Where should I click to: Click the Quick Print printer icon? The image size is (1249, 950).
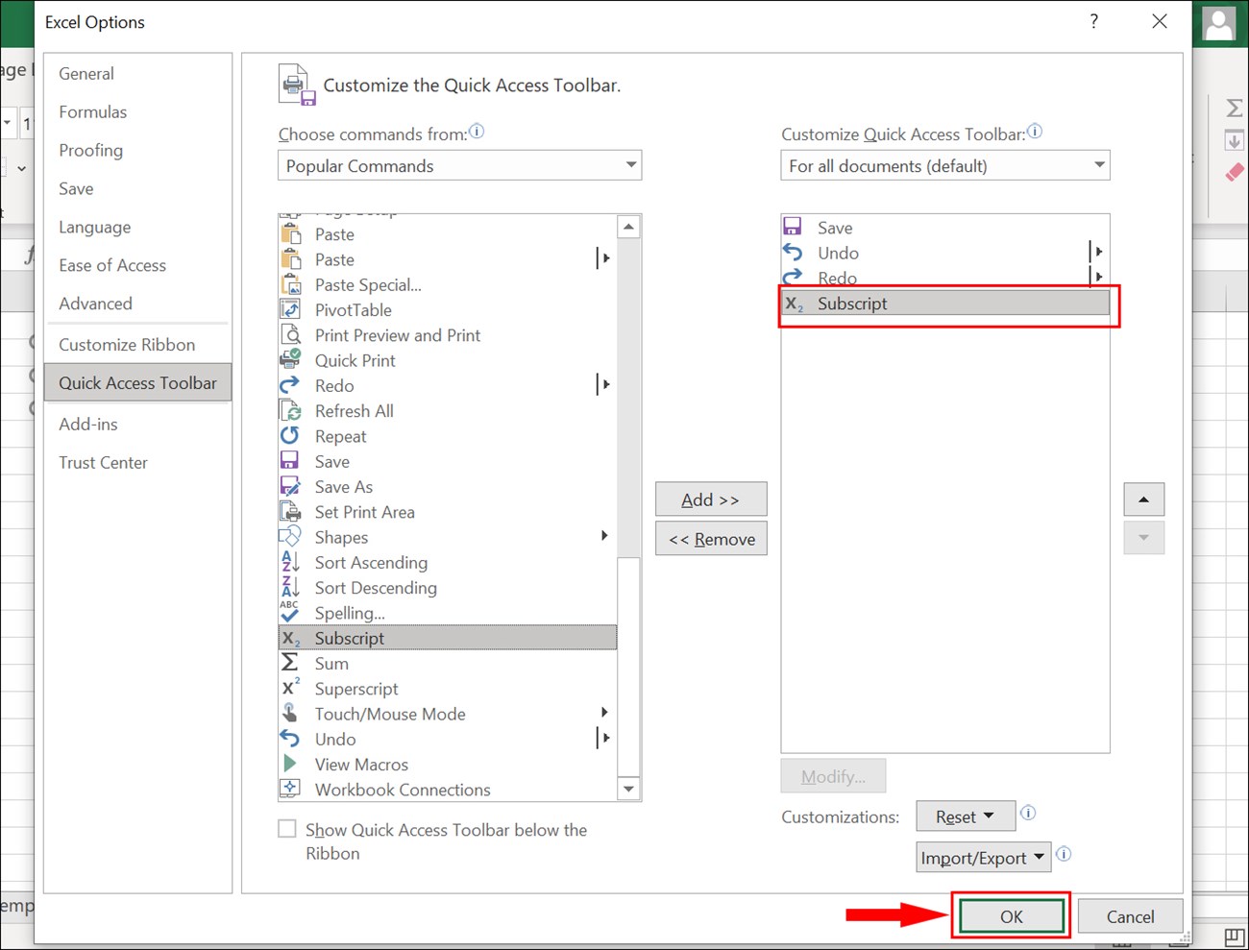pyautogui.click(x=290, y=359)
